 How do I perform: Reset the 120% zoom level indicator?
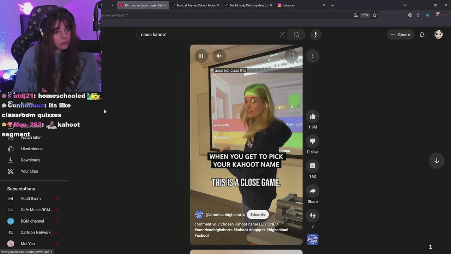point(365,15)
